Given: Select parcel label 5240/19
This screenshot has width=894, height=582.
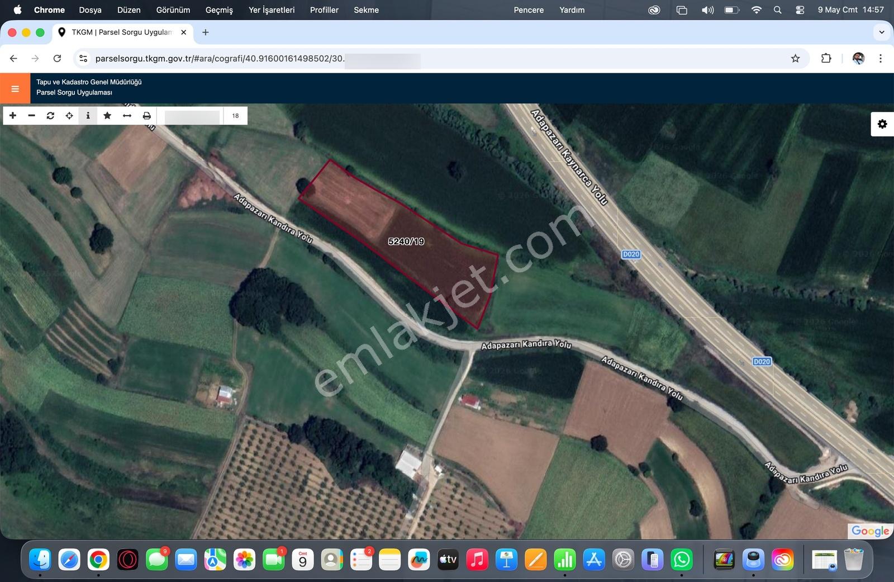Looking at the screenshot, I should tap(406, 242).
